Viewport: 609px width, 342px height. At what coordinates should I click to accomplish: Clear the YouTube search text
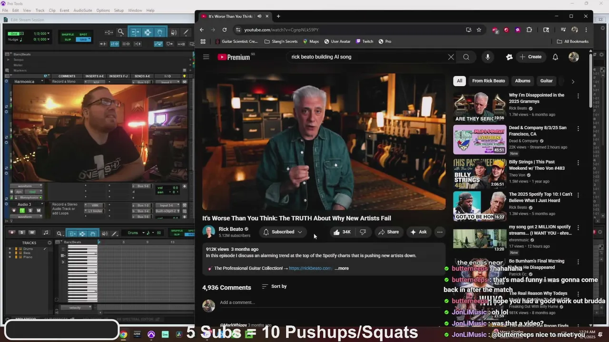pos(451,57)
